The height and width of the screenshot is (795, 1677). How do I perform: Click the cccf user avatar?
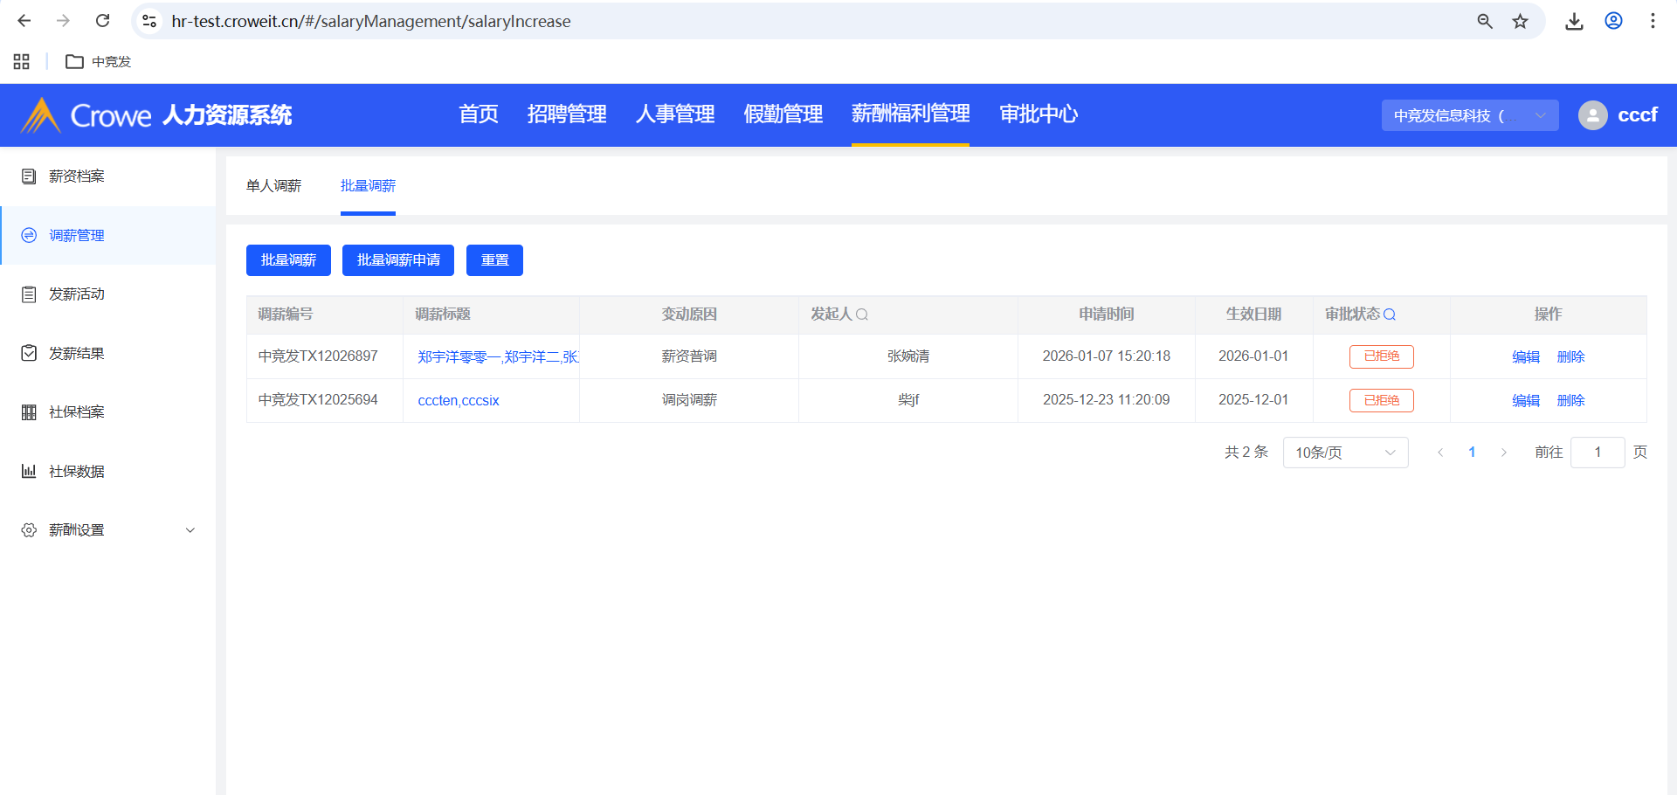(1592, 115)
